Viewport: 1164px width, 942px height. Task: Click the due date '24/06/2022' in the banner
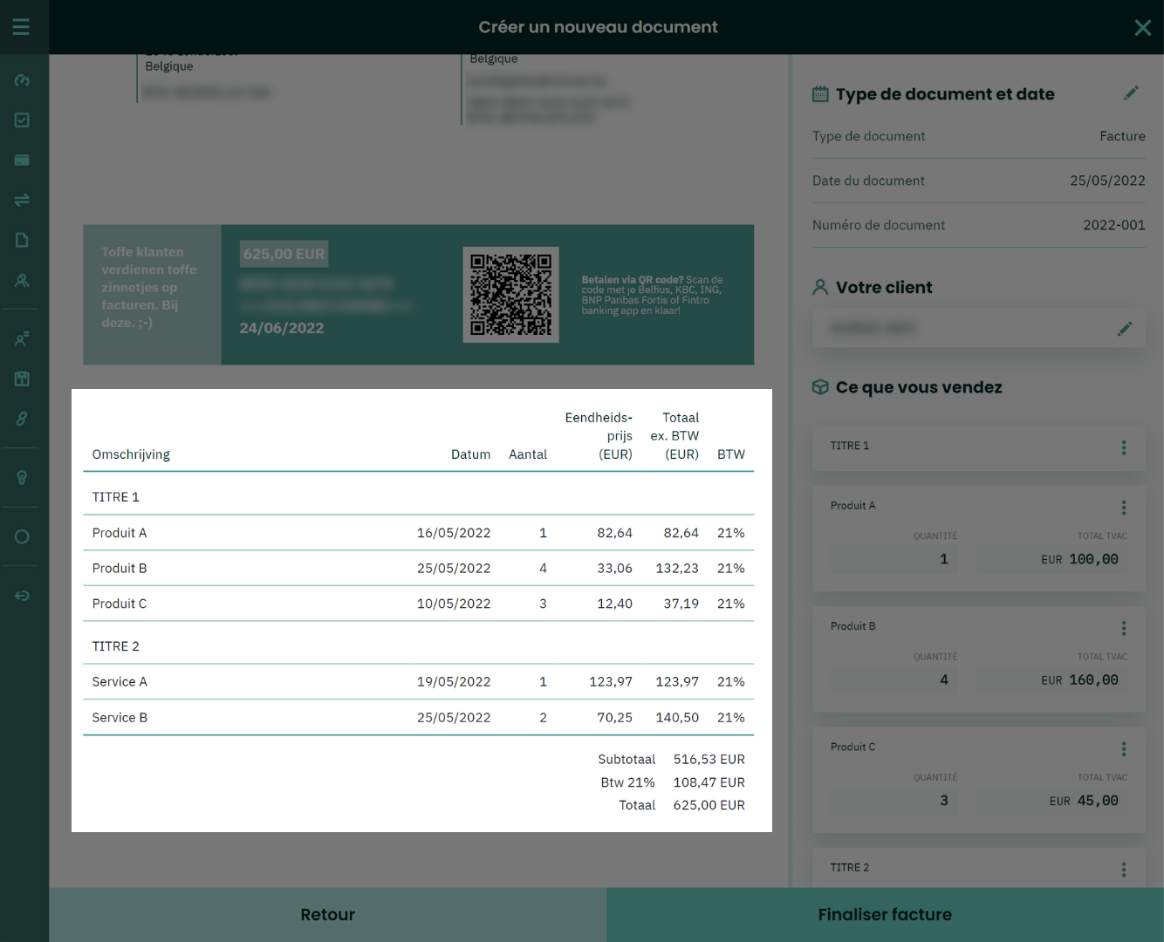click(282, 328)
